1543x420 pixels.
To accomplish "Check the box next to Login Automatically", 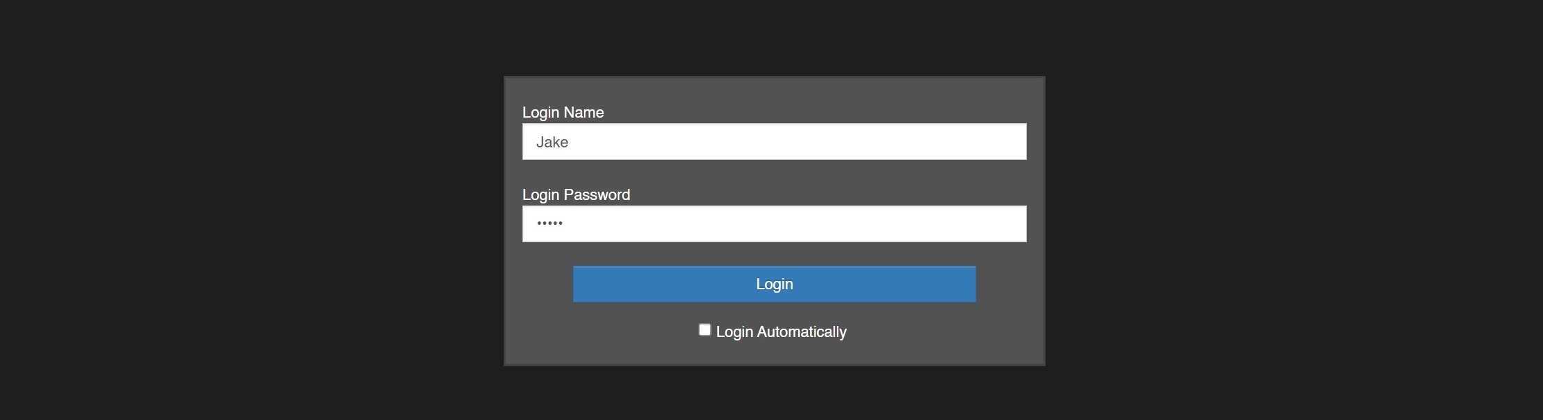I will [x=705, y=329].
